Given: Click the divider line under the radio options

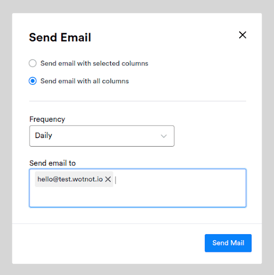Looking at the screenshot, I should 138,101.
